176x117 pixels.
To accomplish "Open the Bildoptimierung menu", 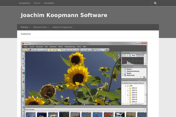I will [70, 47].
